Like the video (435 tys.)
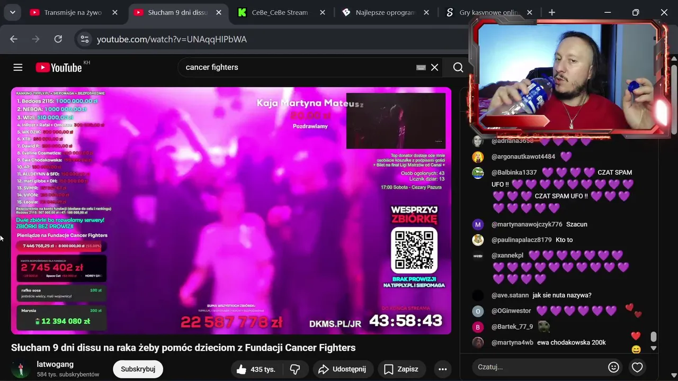678x381 pixels. click(256, 369)
